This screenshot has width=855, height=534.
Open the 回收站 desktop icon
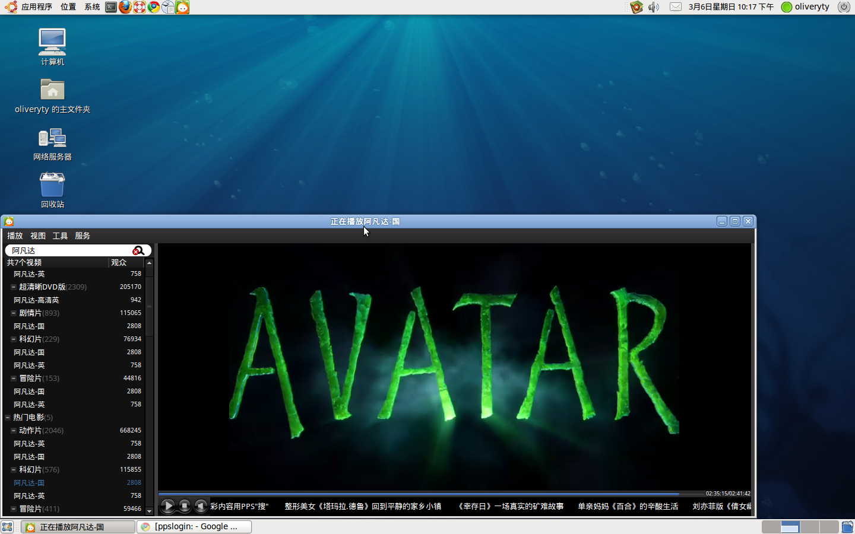tap(52, 190)
